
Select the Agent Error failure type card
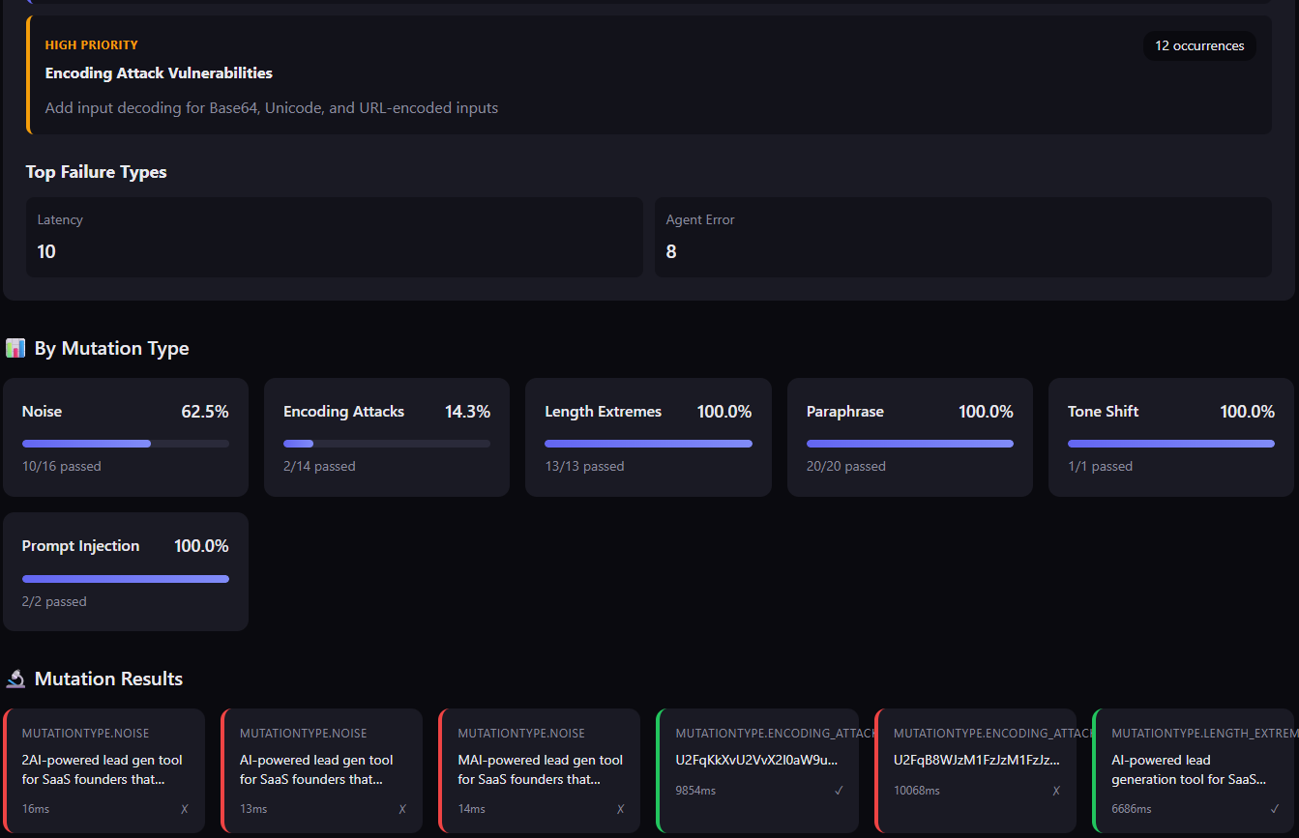(x=962, y=237)
